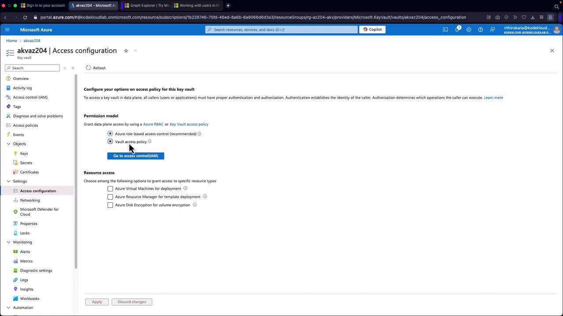Open Events in the sidebar

coord(18,135)
